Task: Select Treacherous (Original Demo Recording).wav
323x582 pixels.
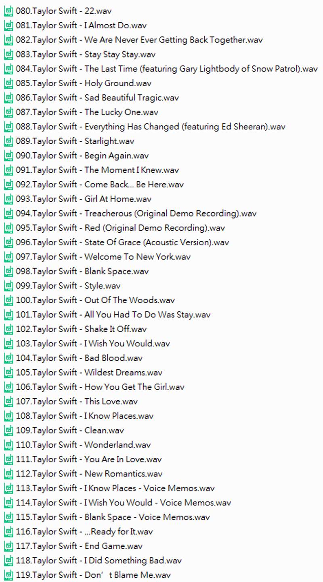Action: tap(136, 214)
